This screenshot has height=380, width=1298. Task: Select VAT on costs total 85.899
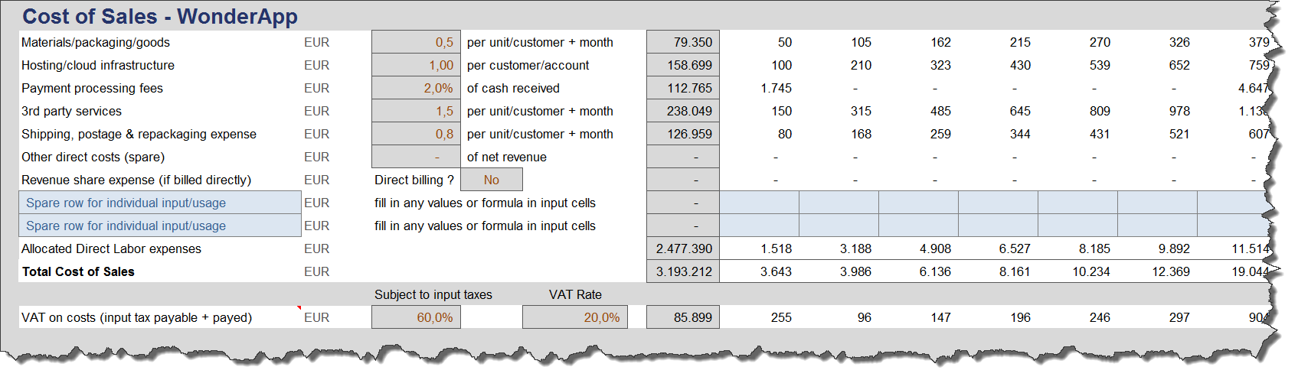tap(683, 317)
